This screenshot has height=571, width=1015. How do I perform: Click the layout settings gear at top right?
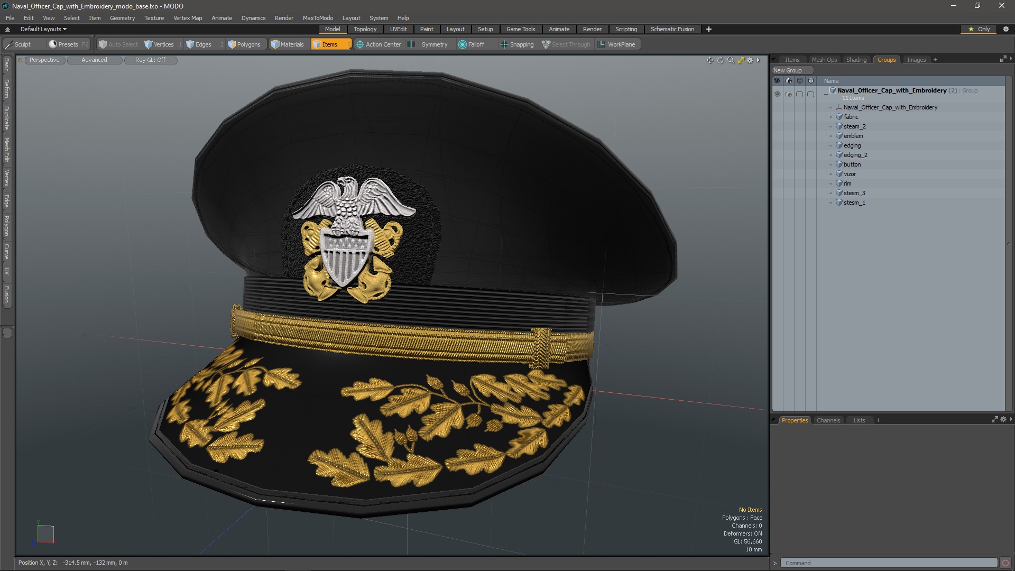(1006, 29)
